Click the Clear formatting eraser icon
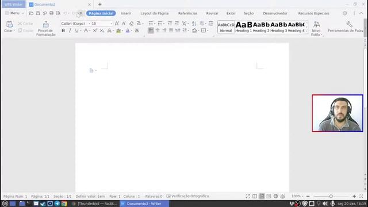 (131, 24)
